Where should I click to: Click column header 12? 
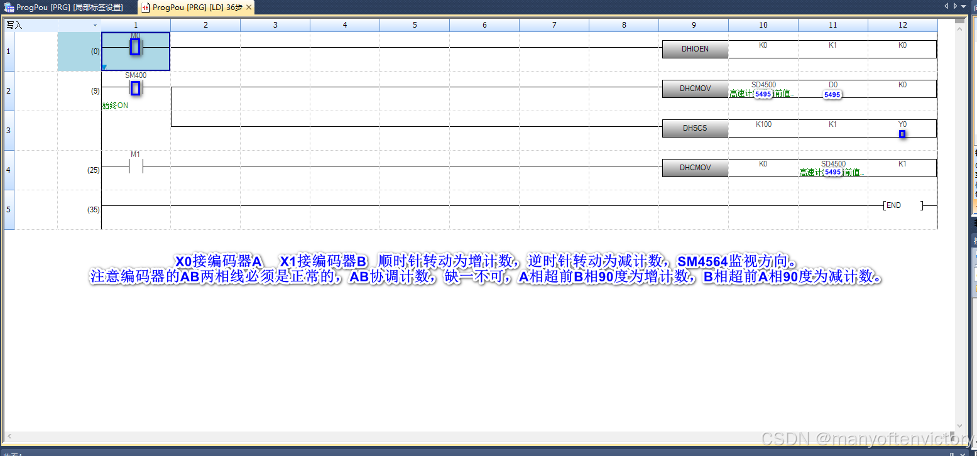point(902,25)
